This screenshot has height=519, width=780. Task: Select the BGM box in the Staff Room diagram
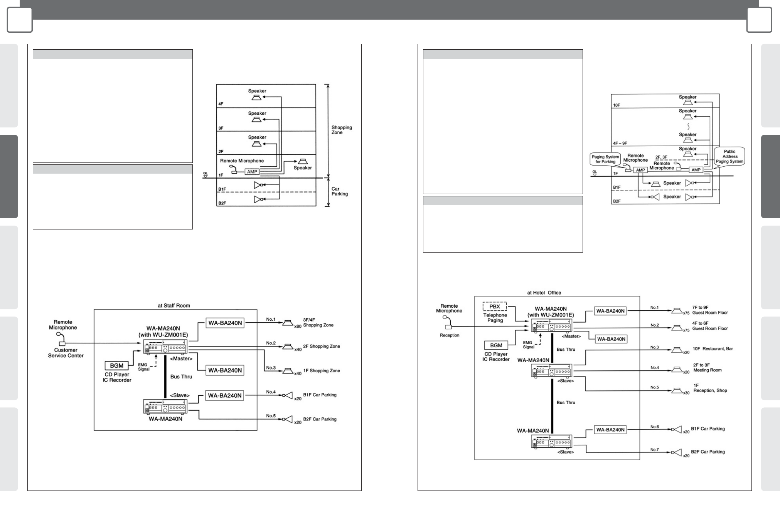pyautogui.click(x=117, y=365)
